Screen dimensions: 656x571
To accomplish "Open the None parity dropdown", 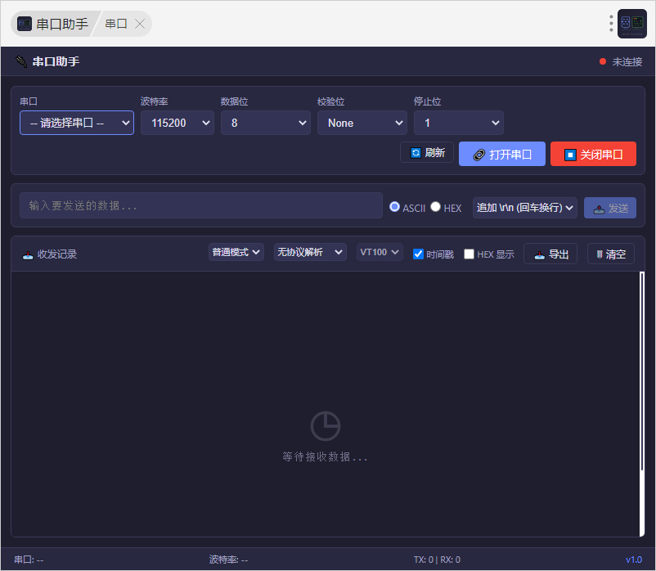I will [x=362, y=123].
